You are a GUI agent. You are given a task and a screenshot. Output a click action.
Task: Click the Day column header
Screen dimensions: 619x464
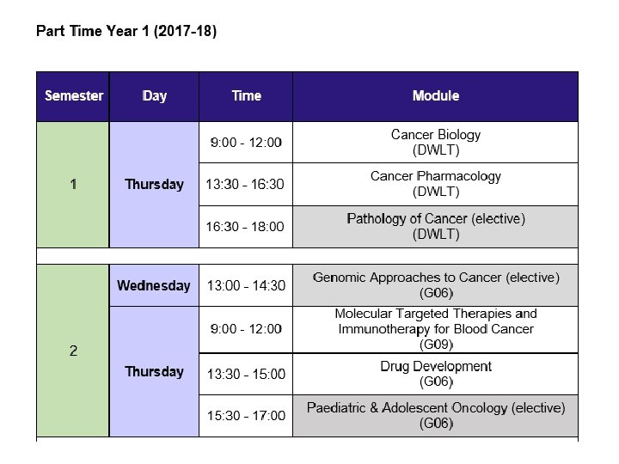click(x=155, y=95)
